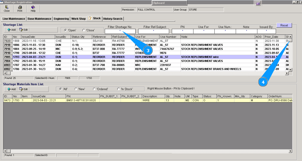Screen dimensions: 302x161
Task: Click Edit icon in Shortage List
Action: click(21, 30)
